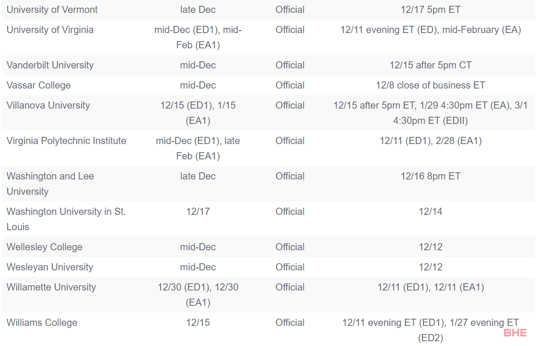Click the University of Virginia school name
Viewport: 536px width, 346px height.
[50, 30]
